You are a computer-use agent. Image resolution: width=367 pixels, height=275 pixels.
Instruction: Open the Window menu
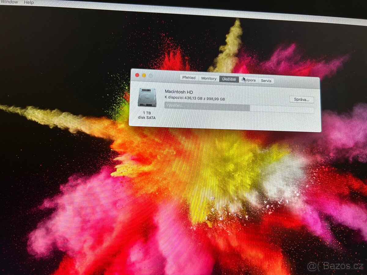pyautogui.click(x=9, y=2)
